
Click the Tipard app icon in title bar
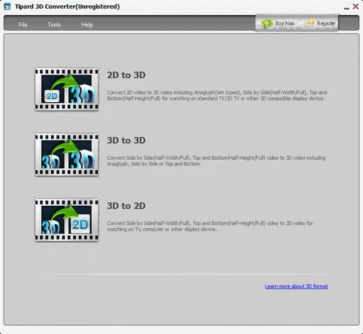coord(7,7)
